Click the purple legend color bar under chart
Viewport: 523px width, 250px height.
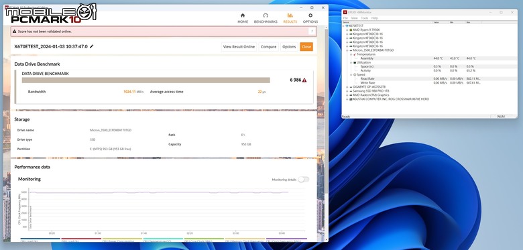(286, 239)
